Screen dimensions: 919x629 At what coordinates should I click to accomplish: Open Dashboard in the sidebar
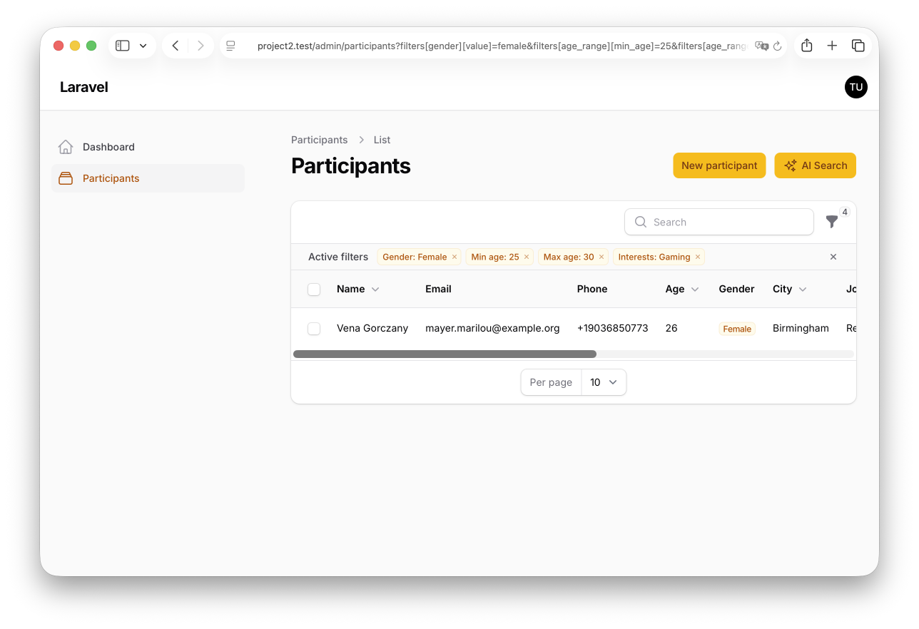pos(108,147)
